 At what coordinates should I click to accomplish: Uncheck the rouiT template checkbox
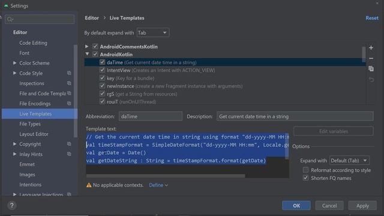pyautogui.click(x=102, y=101)
